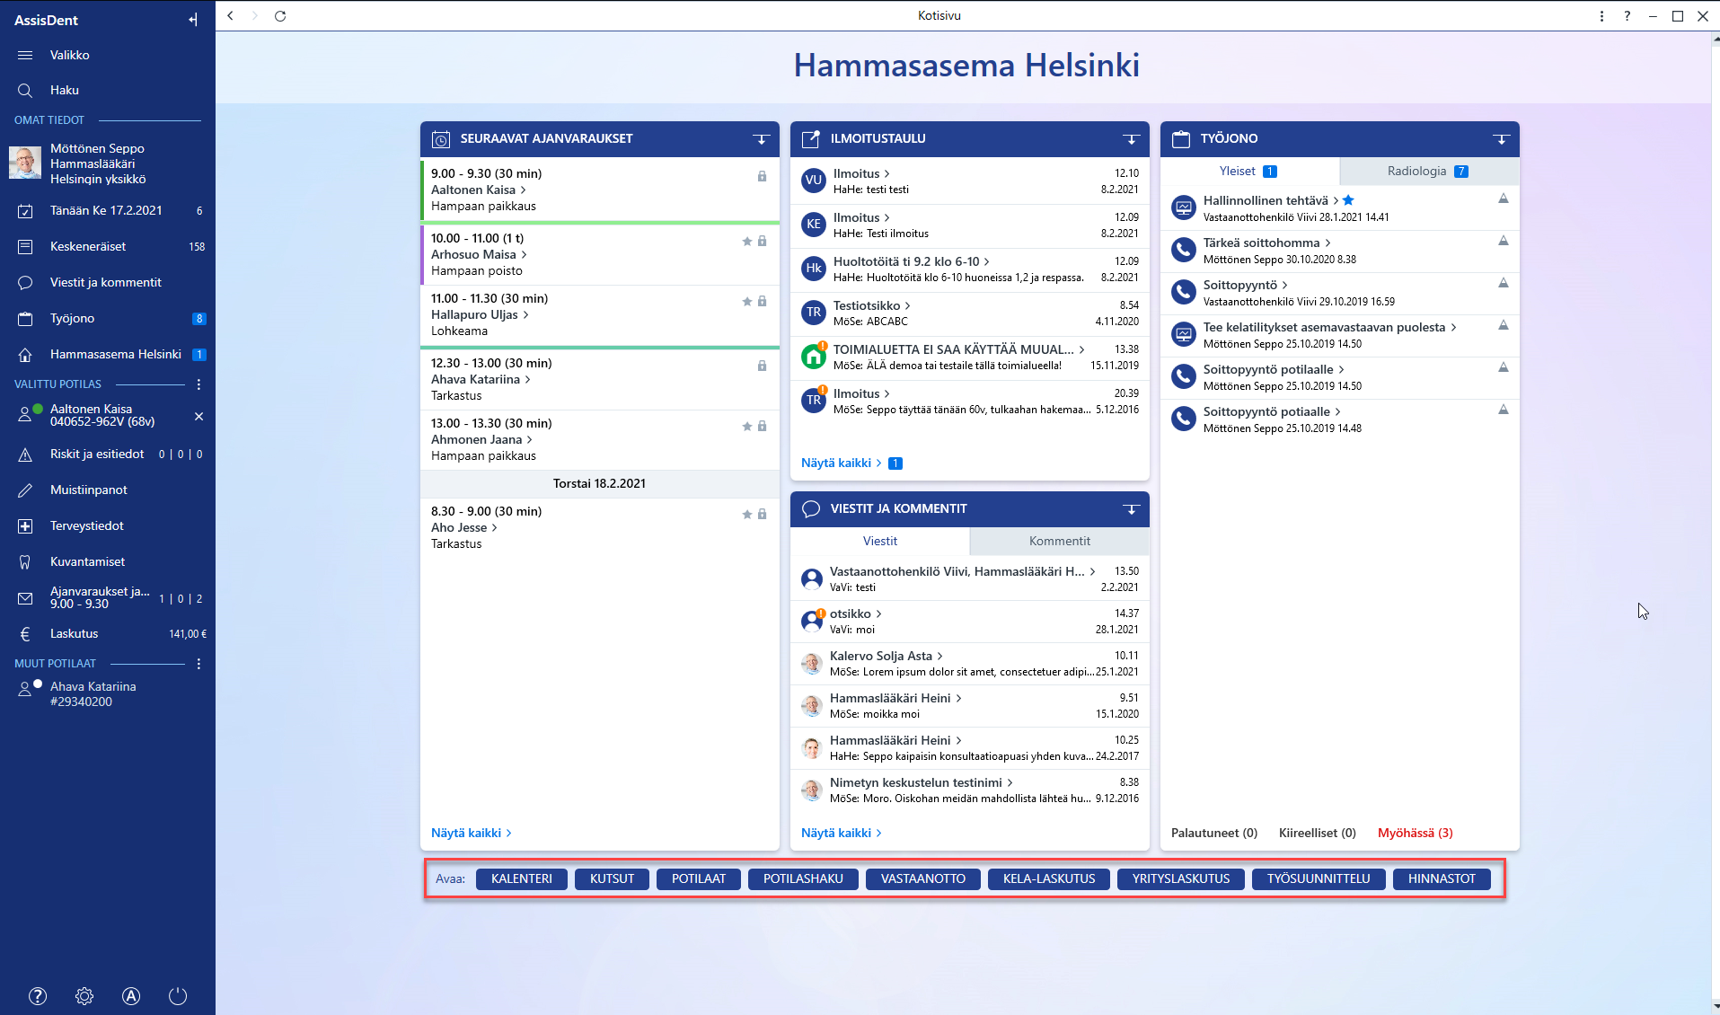Open Laskutus billing
The height and width of the screenshot is (1015, 1720).
(108, 633)
